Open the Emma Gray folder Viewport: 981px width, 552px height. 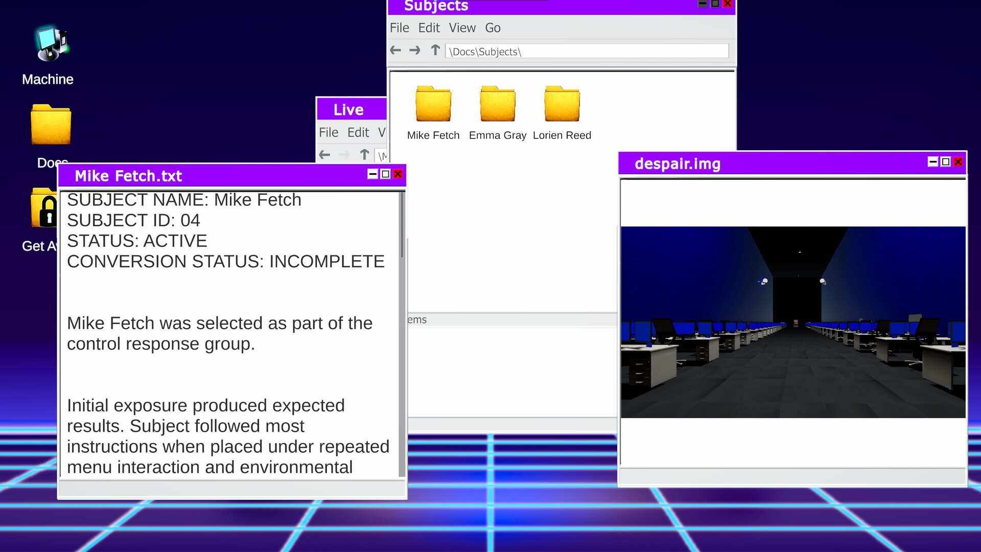coord(498,104)
